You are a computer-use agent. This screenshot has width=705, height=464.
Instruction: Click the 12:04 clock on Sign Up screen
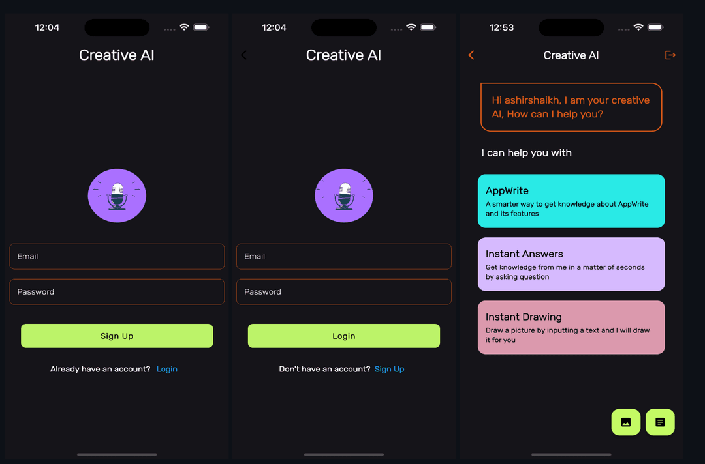(x=47, y=27)
